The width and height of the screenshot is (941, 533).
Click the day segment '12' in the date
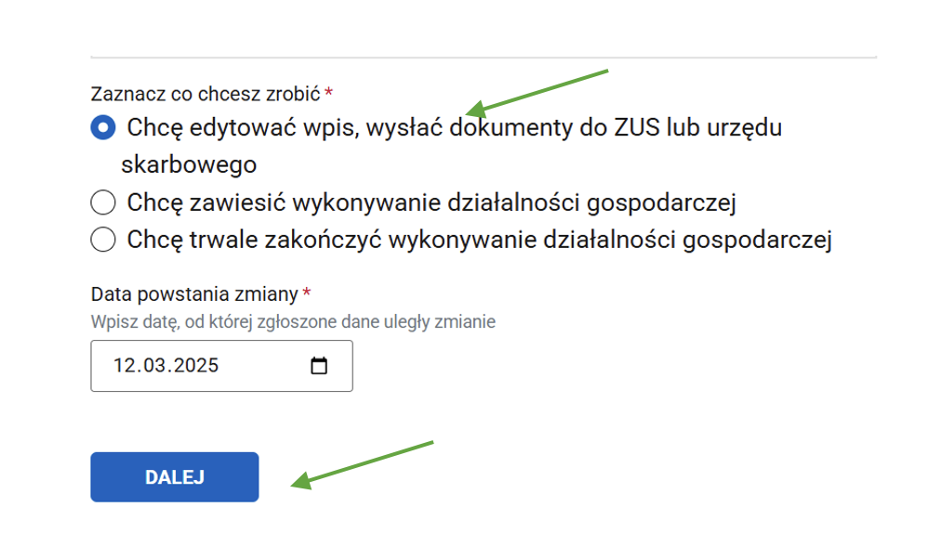pyautogui.click(x=125, y=366)
